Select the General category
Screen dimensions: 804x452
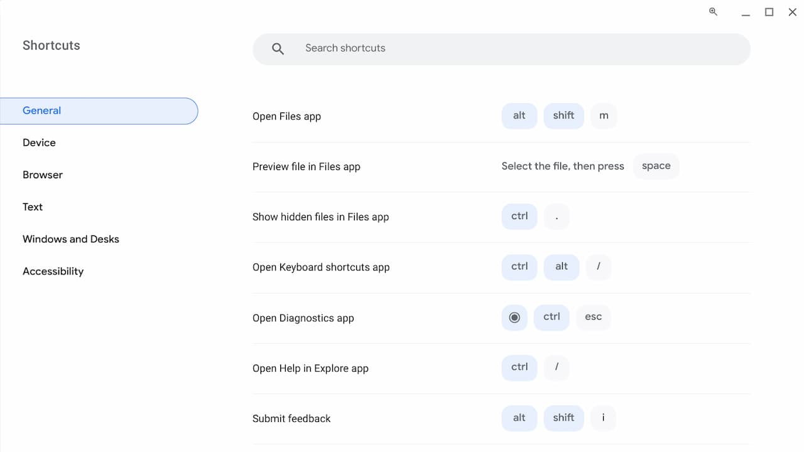pos(99,111)
